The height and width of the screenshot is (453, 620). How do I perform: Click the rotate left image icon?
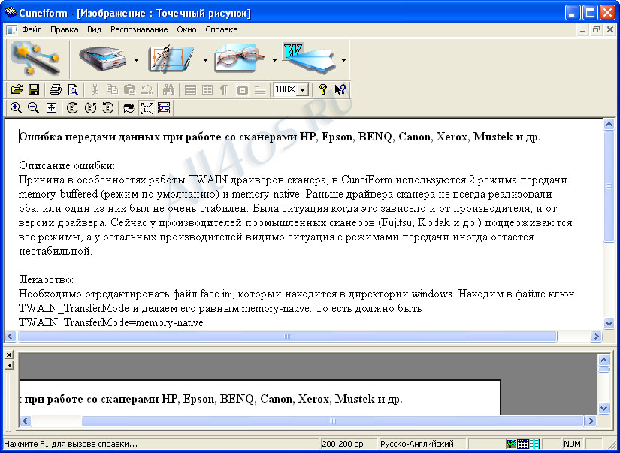click(108, 108)
